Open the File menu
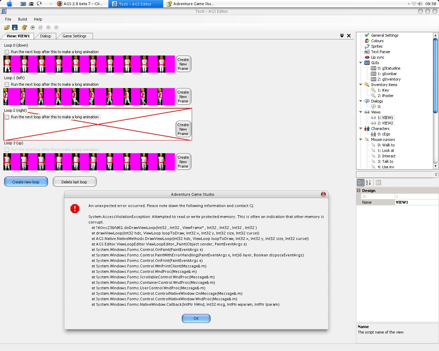Image resolution: width=439 pixels, height=351 pixels. click(x=8, y=19)
